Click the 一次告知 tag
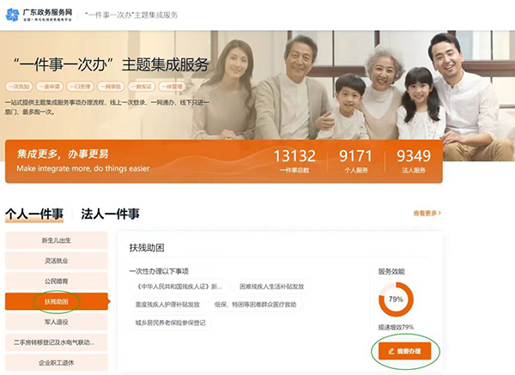This screenshot has width=515, height=375. coord(19,87)
